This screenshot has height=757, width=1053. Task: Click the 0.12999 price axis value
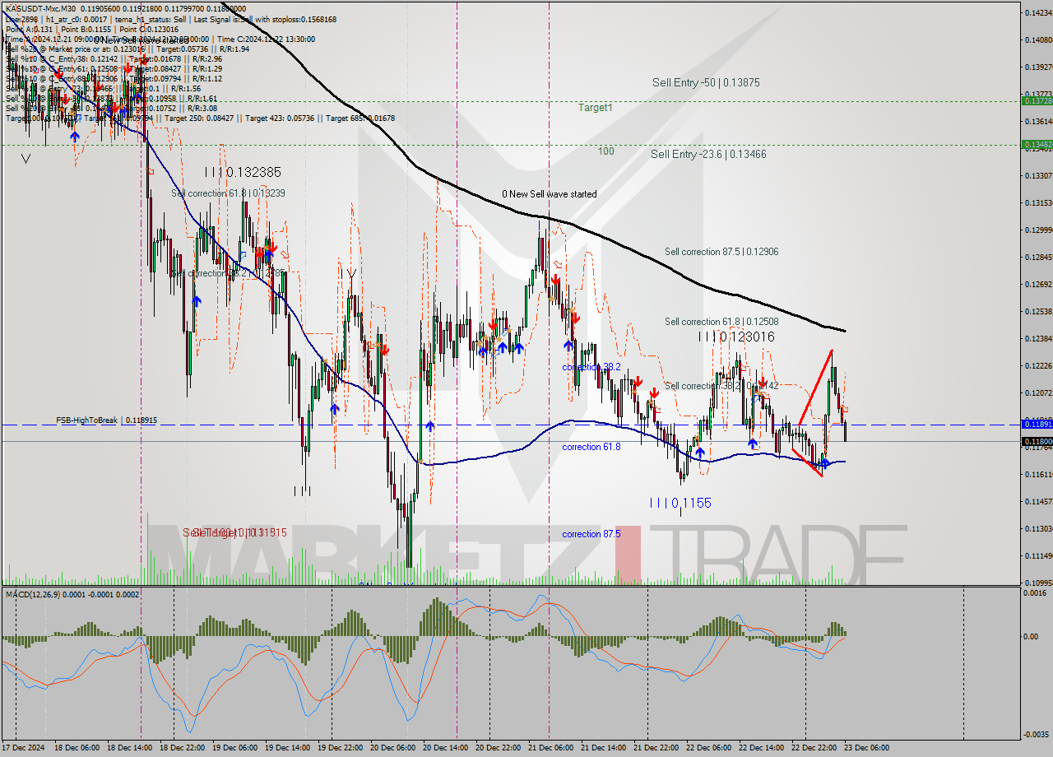[1038, 230]
